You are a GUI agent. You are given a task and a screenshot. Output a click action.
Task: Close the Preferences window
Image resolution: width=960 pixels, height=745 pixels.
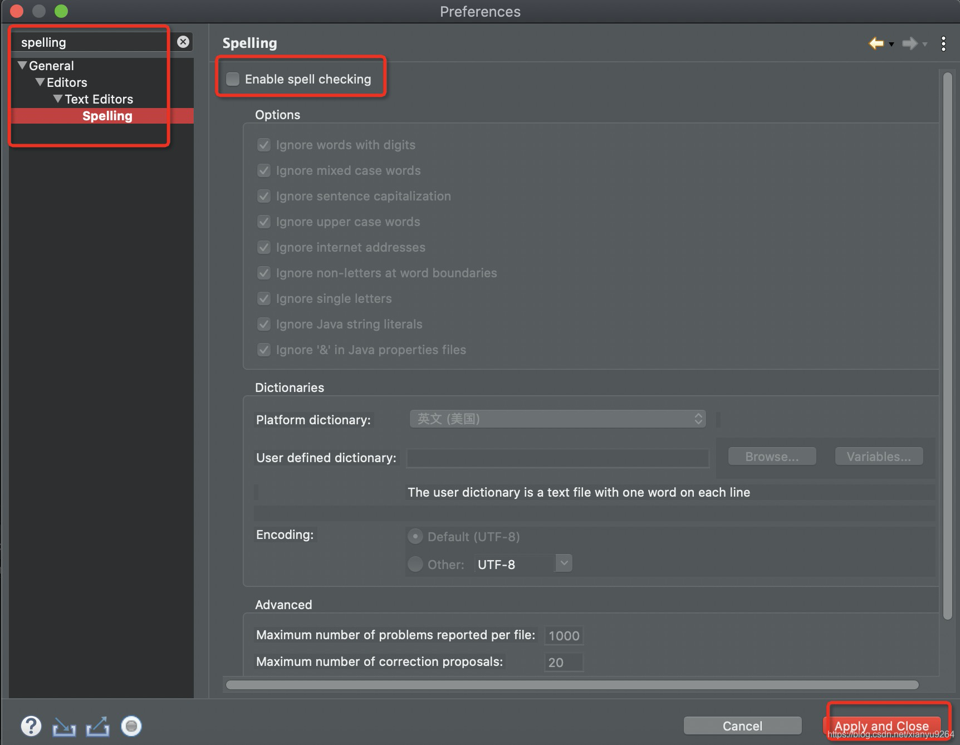click(17, 11)
